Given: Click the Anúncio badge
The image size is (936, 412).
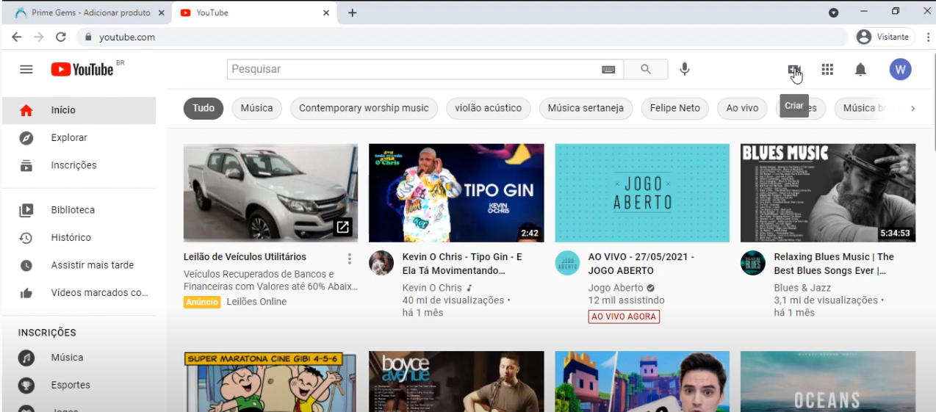Looking at the screenshot, I should tap(202, 302).
